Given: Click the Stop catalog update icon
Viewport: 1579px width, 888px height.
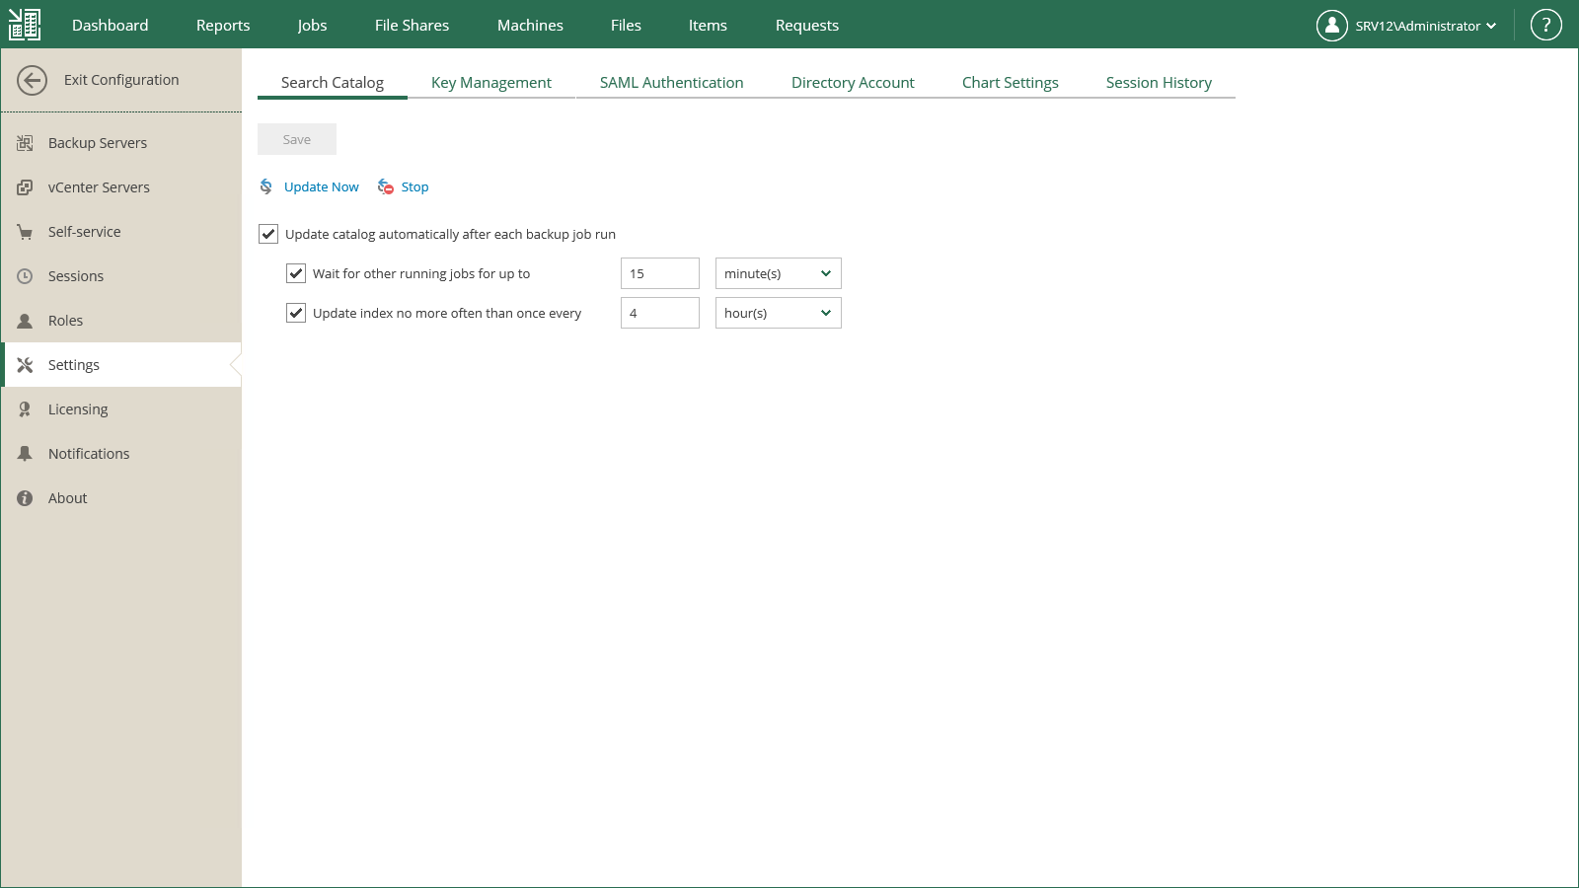Looking at the screenshot, I should coord(386,186).
